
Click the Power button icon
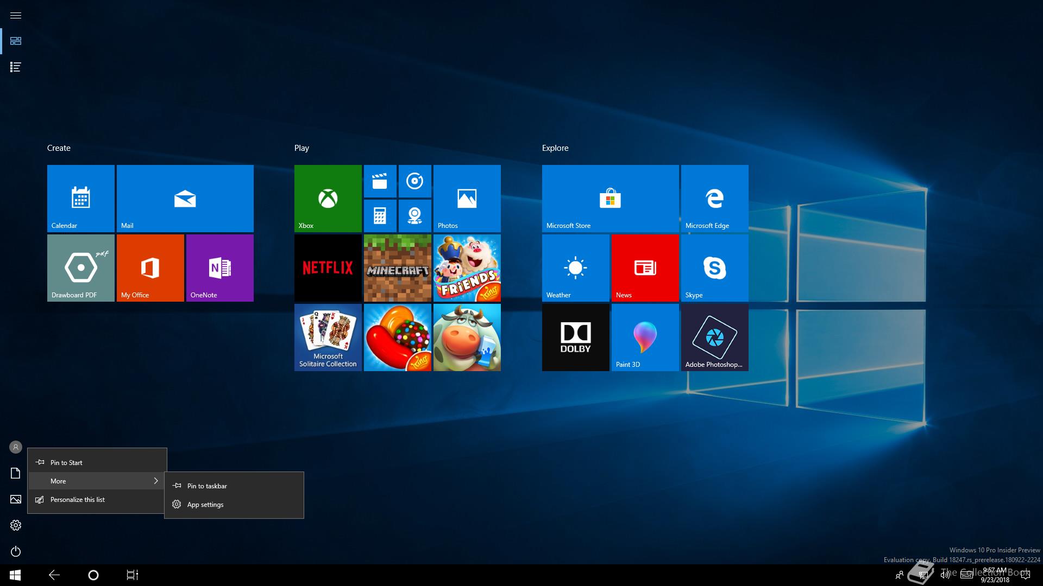16,551
